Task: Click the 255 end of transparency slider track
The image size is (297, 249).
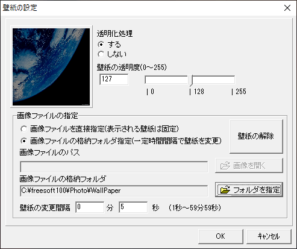Action: pos(233,80)
